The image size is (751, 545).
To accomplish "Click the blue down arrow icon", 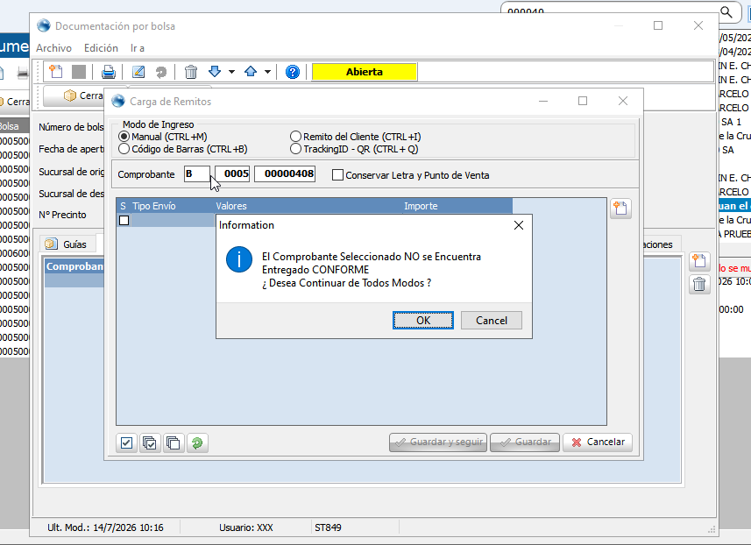I will [215, 72].
